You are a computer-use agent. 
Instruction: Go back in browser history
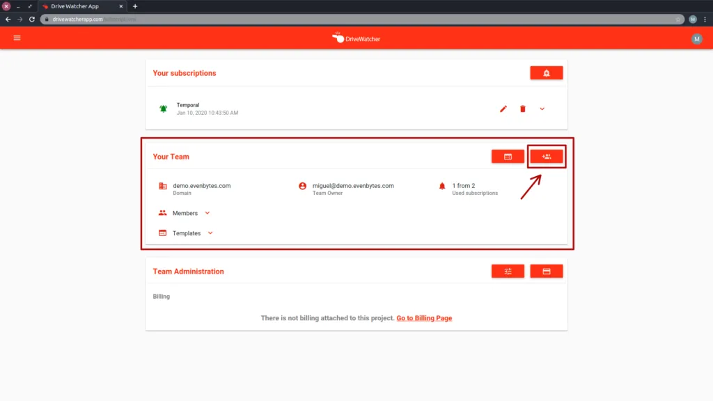point(8,19)
